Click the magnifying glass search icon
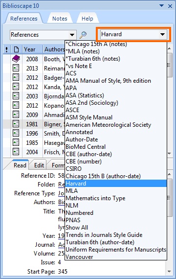This screenshot has width=176, height=279. point(83,35)
